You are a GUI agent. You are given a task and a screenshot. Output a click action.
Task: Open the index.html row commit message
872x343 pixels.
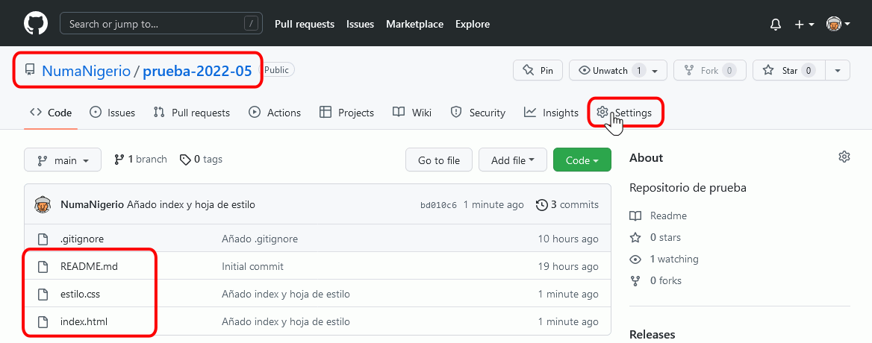pos(286,321)
